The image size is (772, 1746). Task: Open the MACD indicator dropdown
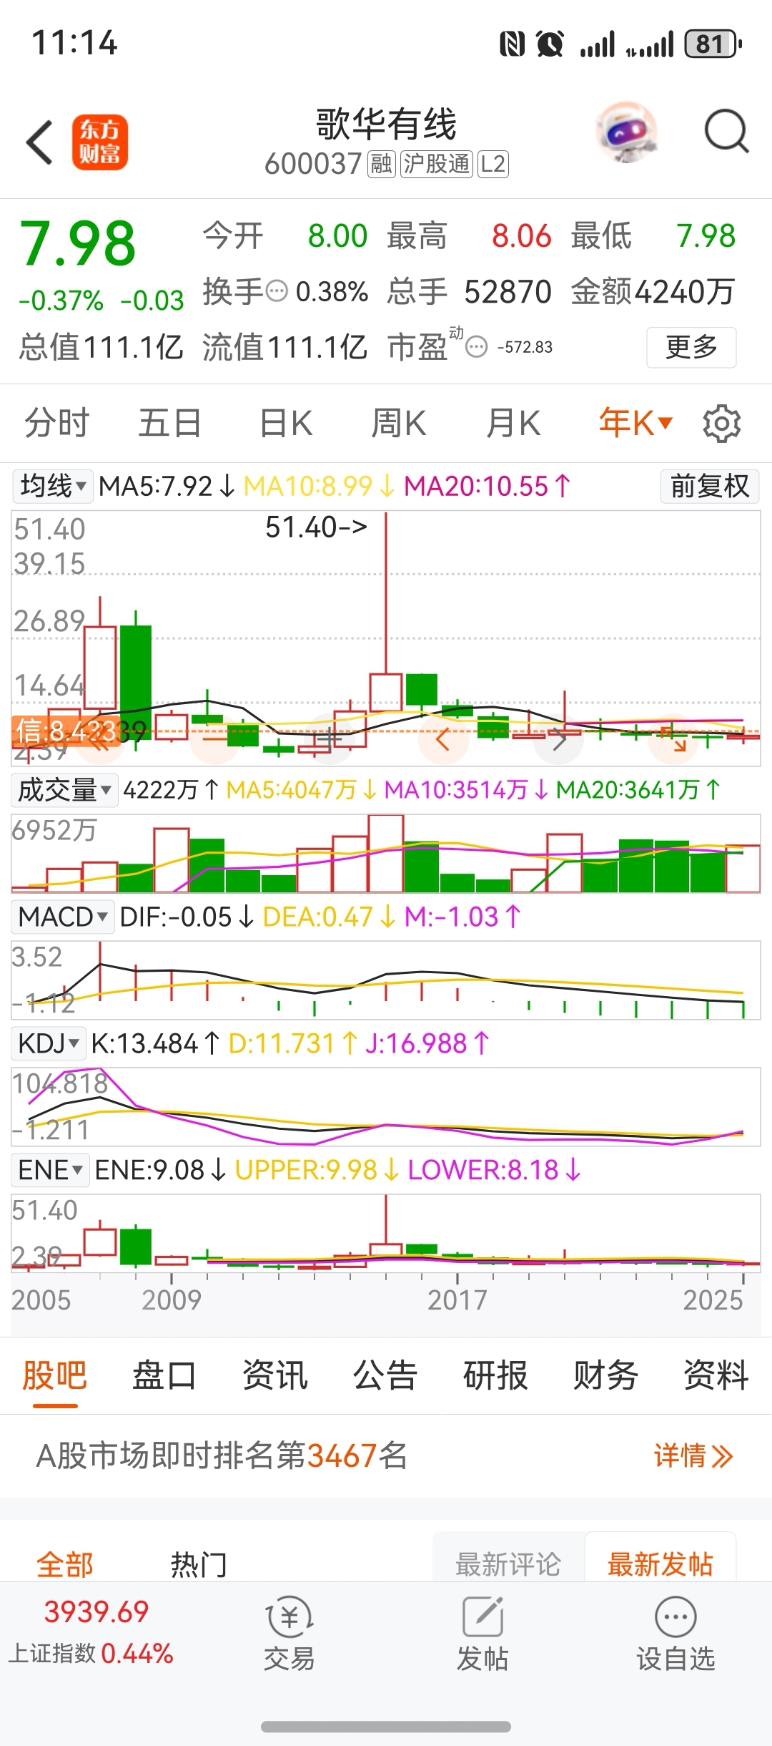(x=63, y=917)
